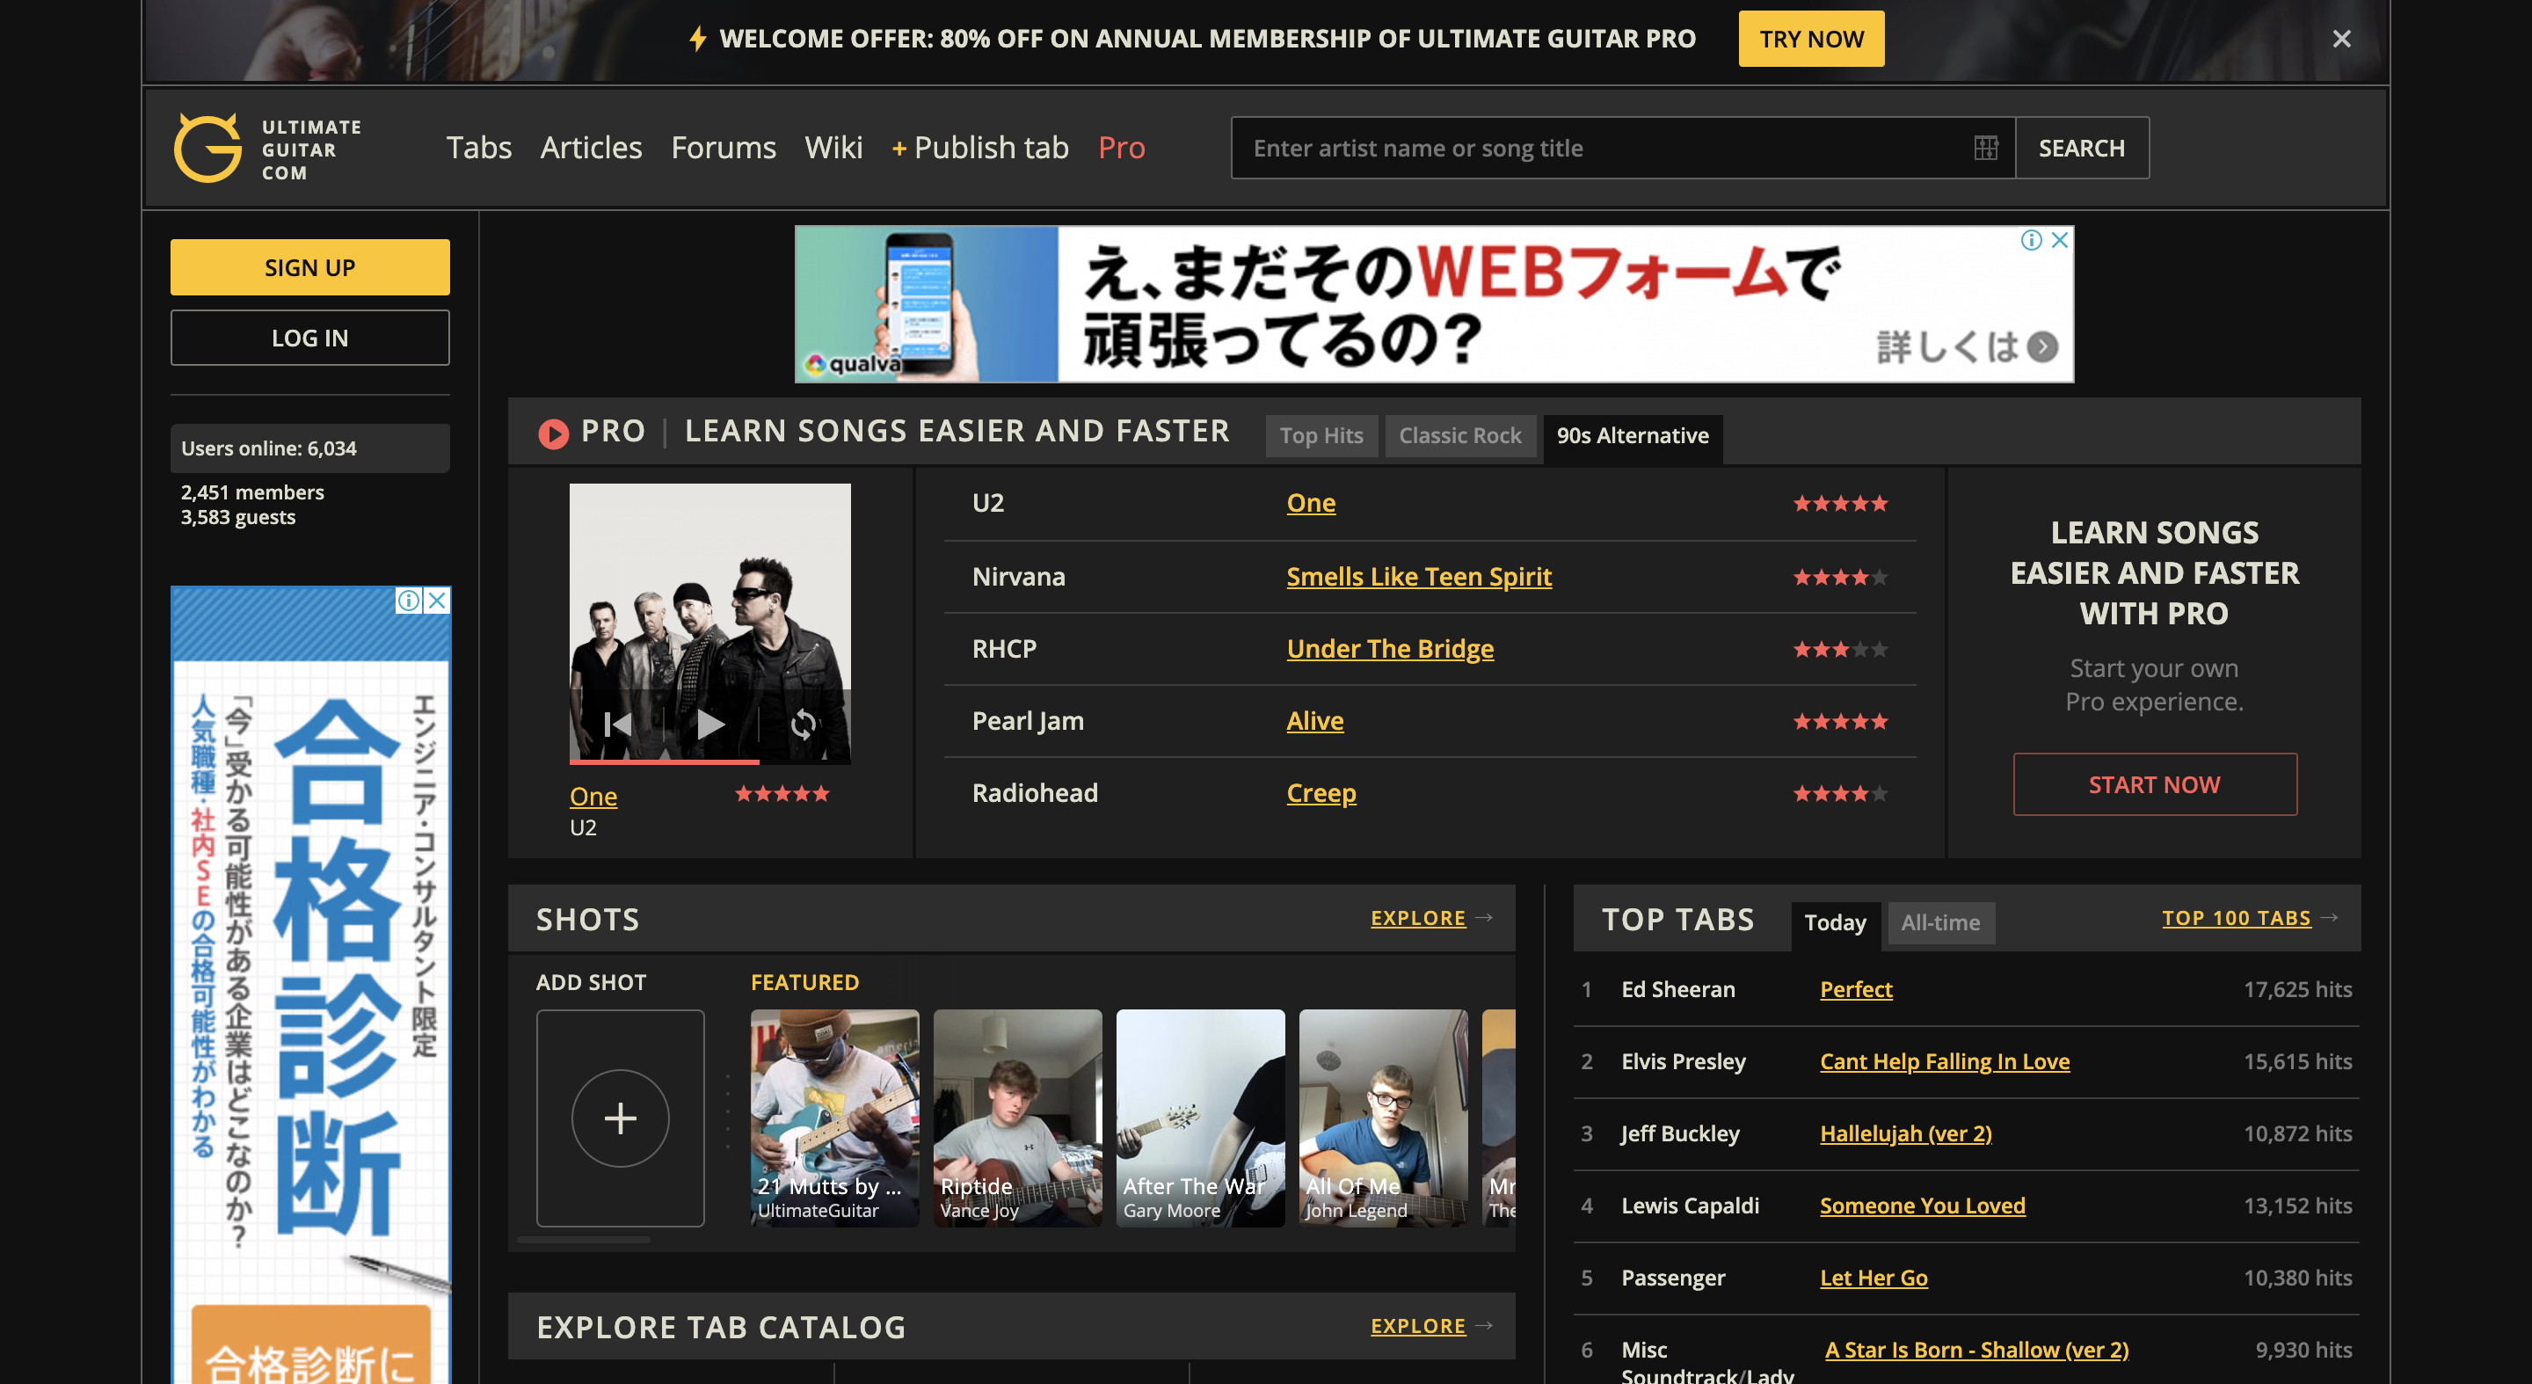
Task: Click EXPLORE link in Tab Catalog header
Action: click(x=1417, y=1325)
